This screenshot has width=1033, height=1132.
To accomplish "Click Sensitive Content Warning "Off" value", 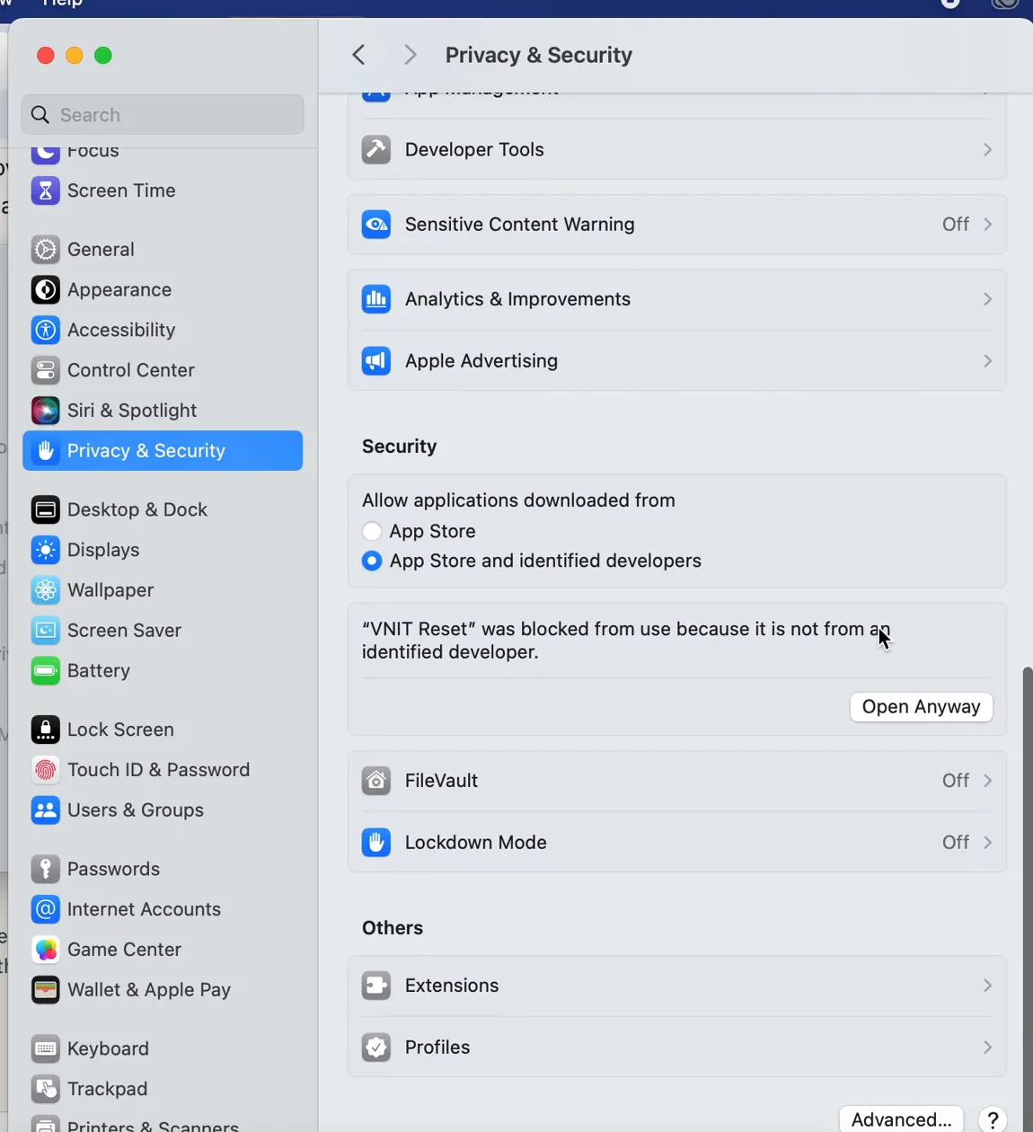I will coord(955,224).
